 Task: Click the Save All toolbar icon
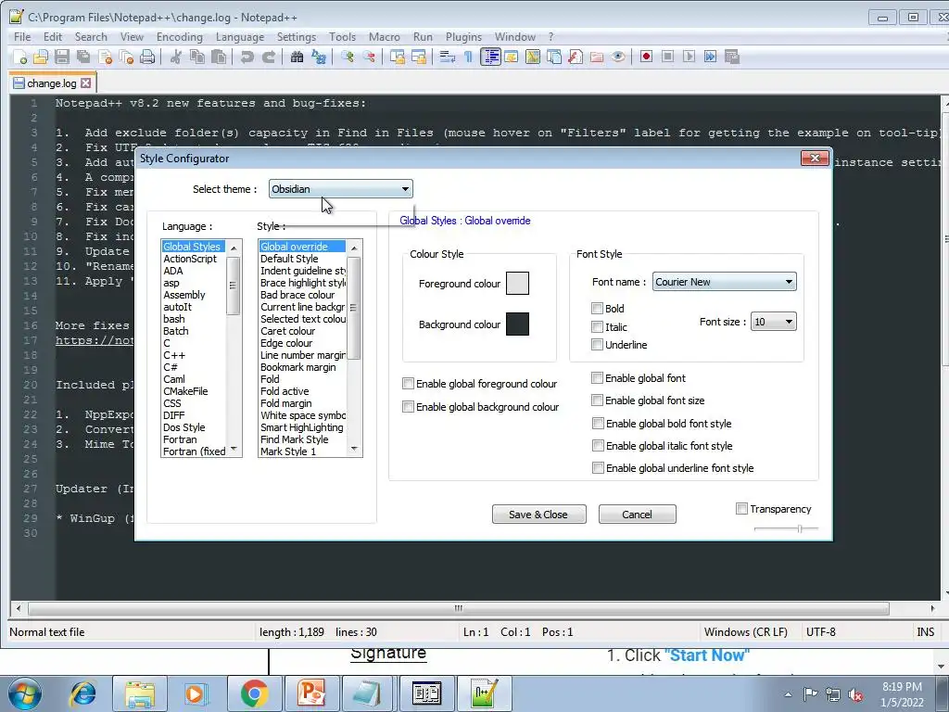(83, 57)
